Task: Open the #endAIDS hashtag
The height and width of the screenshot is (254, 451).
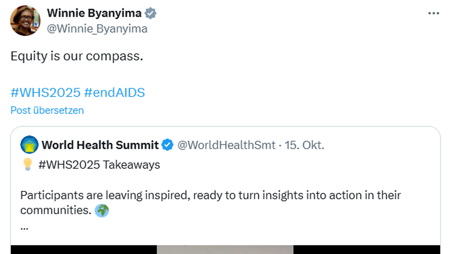Action: click(115, 92)
